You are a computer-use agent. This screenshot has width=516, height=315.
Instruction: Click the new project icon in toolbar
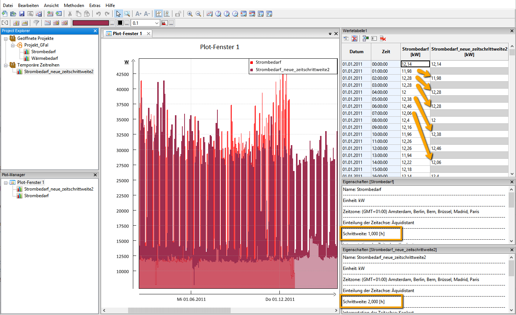point(4,14)
